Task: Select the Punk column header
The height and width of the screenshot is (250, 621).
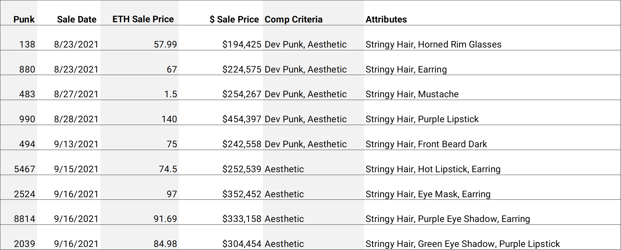Action: click(x=19, y=13)
